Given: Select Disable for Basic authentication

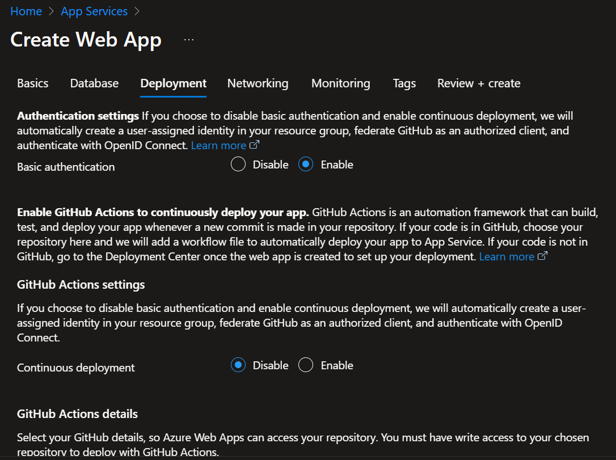Looking at the screenshot, I should [x=238, y=164].
